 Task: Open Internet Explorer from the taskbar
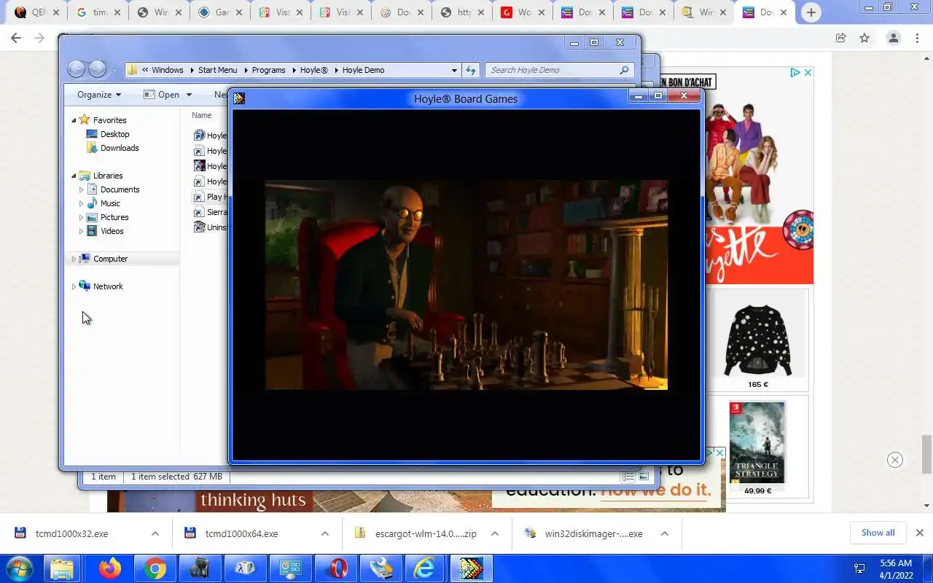425,568
